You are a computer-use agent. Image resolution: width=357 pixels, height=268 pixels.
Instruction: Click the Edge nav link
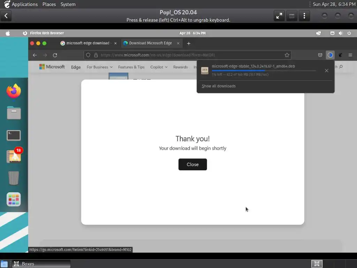76,67
